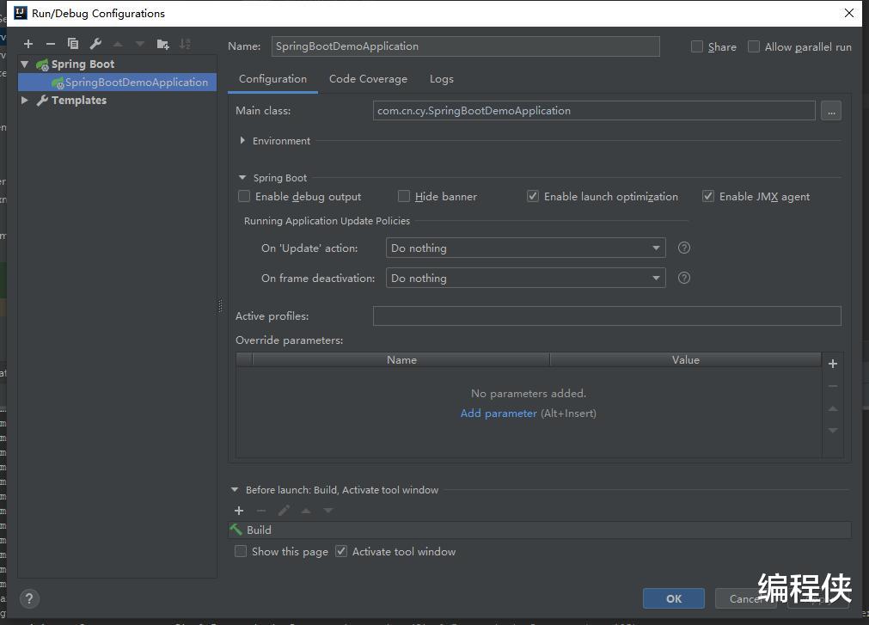
Task: Move override parameter down
Action: 832,431
